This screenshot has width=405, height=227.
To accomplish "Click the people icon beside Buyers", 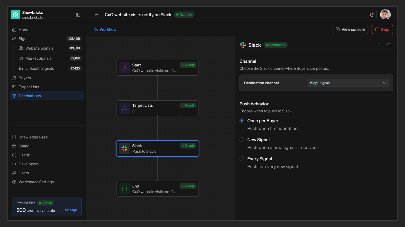I will coord(14,78).
